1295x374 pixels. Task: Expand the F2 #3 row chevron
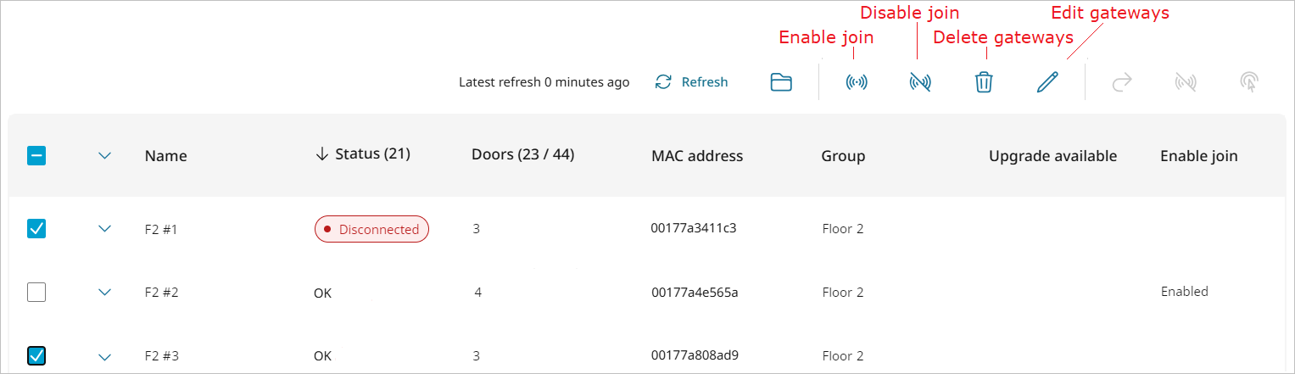105,356
